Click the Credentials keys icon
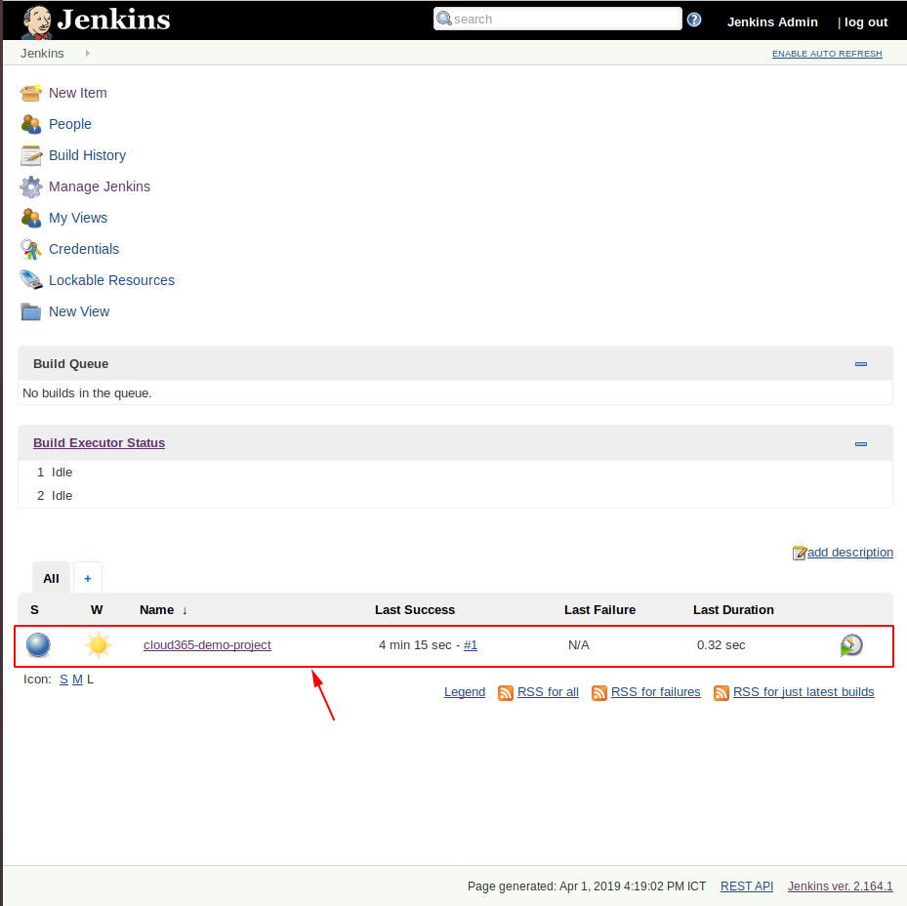Screen dimensions: 907x906 30,249
